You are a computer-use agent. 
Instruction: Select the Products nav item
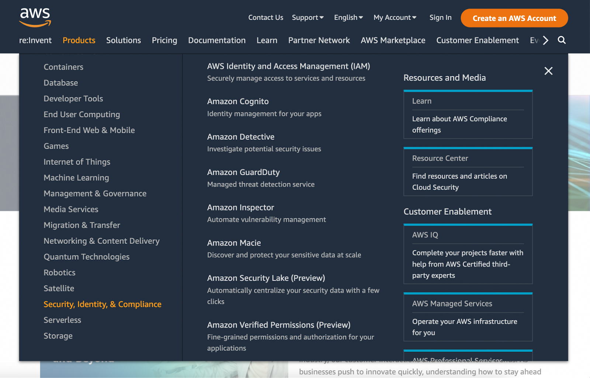(79, 40)
